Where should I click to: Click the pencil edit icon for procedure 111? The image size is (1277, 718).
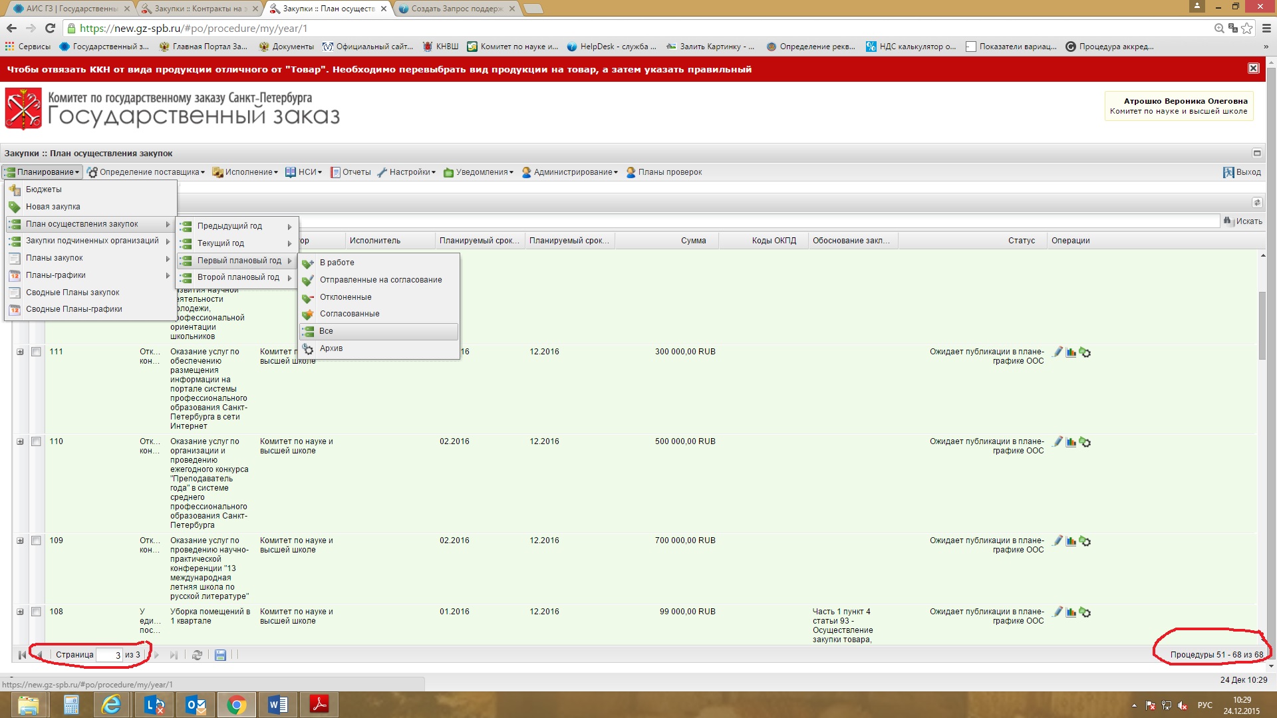coord(1058,352)
